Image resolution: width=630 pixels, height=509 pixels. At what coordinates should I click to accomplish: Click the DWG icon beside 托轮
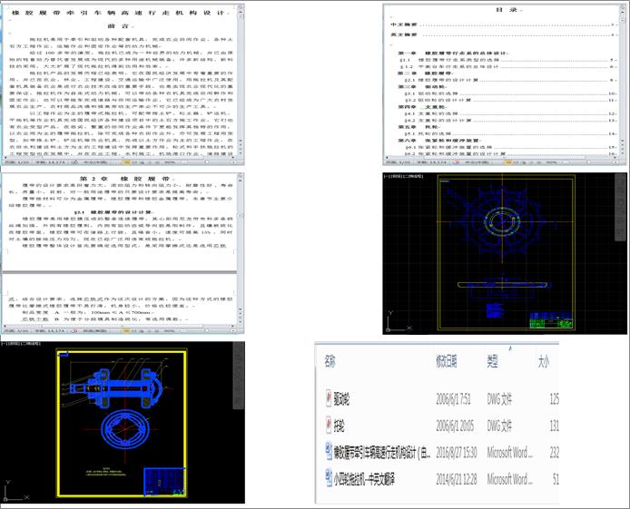tap(329, 425)
